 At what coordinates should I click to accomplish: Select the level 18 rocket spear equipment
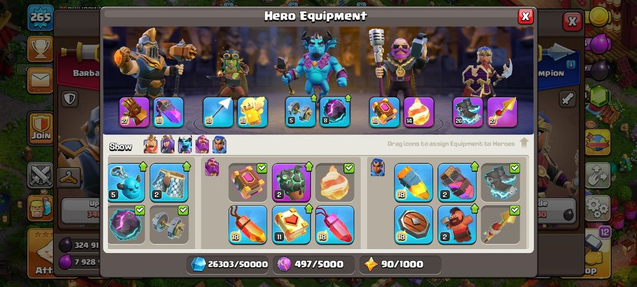[413, 182]
